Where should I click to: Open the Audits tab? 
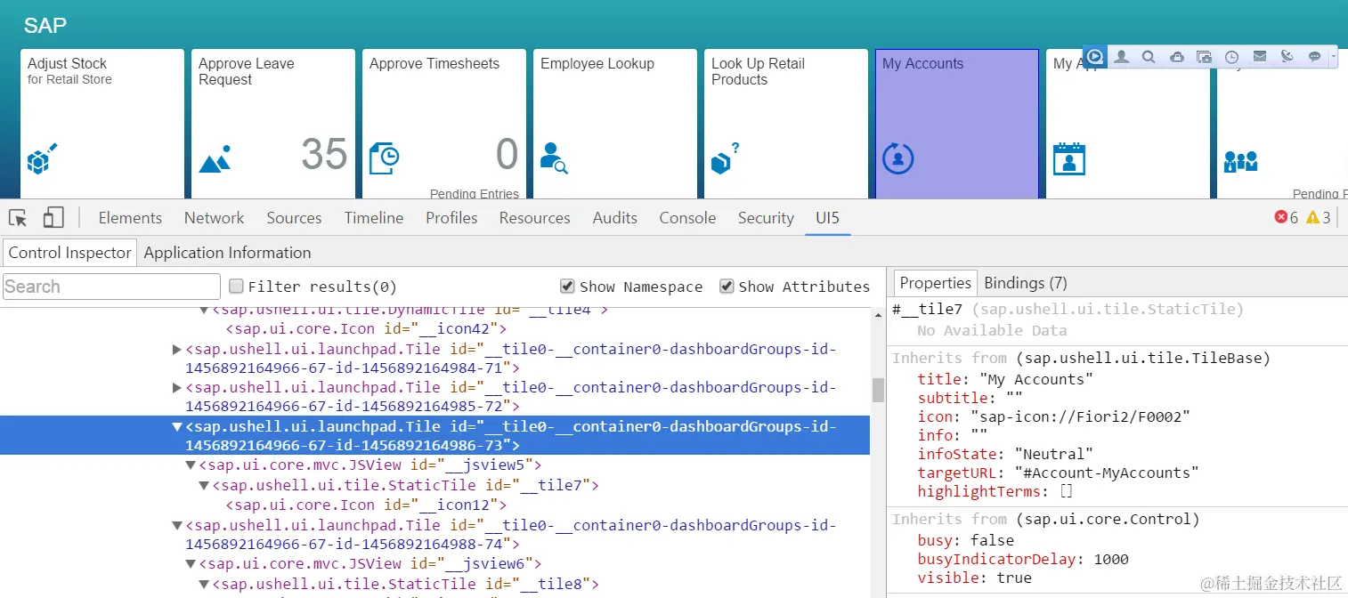[615, 218]
